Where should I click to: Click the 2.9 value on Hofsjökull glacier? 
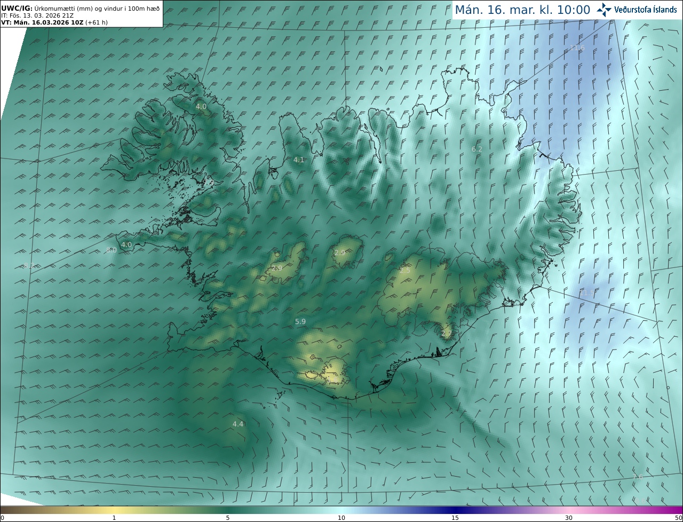tap(340, 252)
